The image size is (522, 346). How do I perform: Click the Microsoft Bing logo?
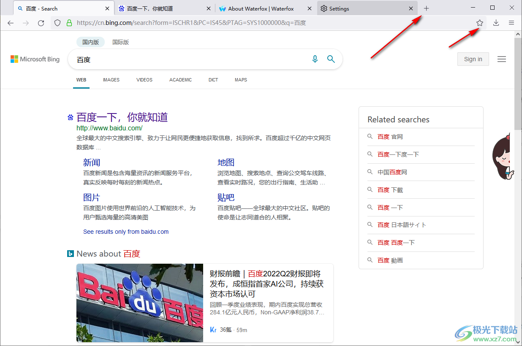[35, 59]
